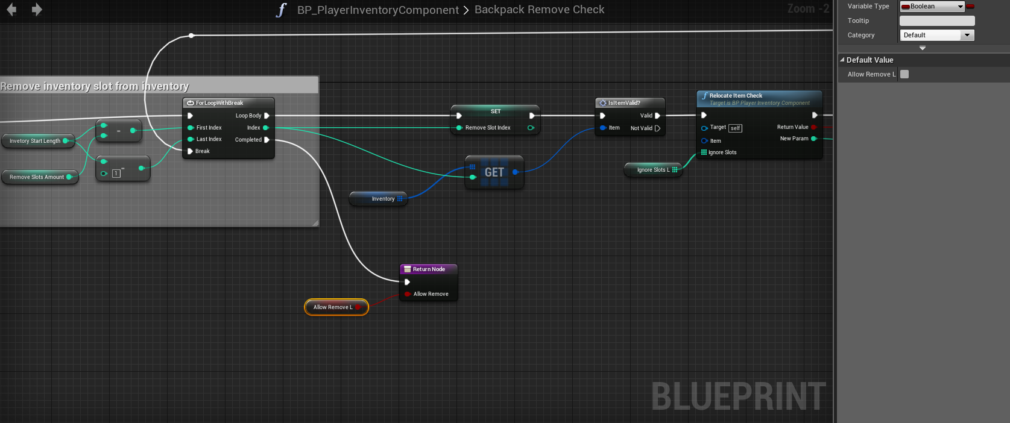This screenshot has height=423, width=1010.
Task: Click the Valid exec output pin
Action: pyautogui.click(x=657, y=116)
